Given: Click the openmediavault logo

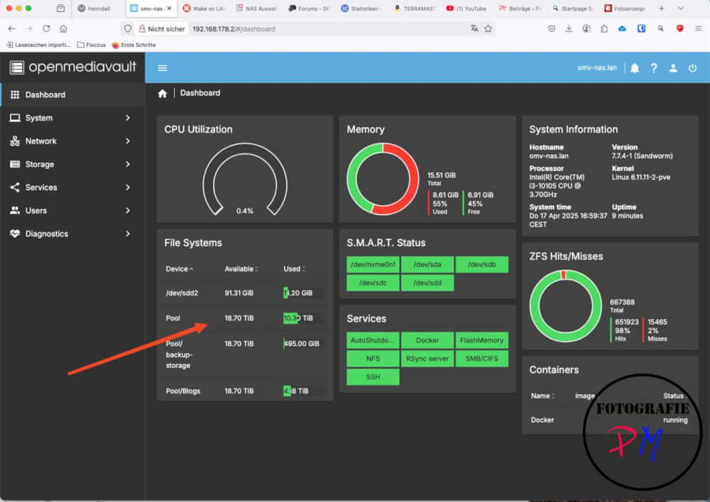Looking at the screenshot, I should click(x=72, y=67).
